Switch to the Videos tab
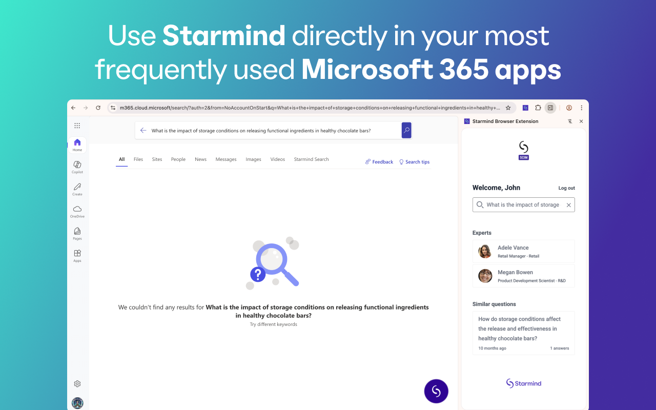Viewport: 656px width, 410px height. [x=277, y=159]
